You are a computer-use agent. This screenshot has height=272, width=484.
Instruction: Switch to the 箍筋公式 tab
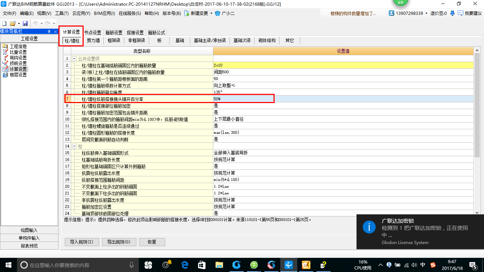(x=156, y=33)
